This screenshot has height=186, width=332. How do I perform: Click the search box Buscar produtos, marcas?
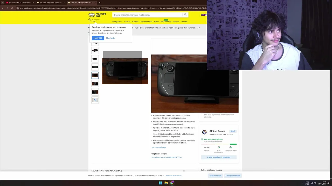(148, 15)
